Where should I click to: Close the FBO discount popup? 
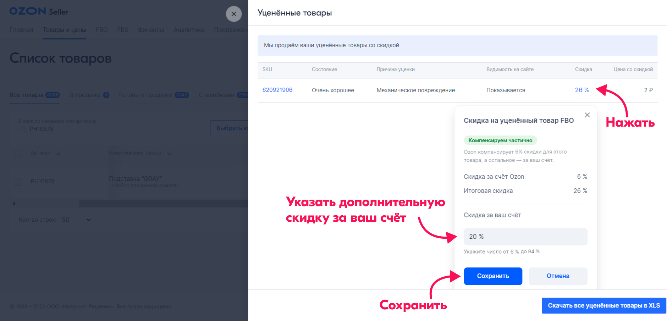587,115
